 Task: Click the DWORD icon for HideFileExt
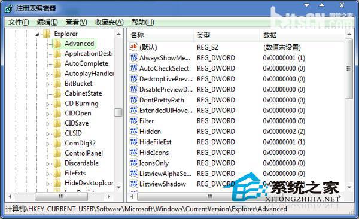tap(133, 142)
